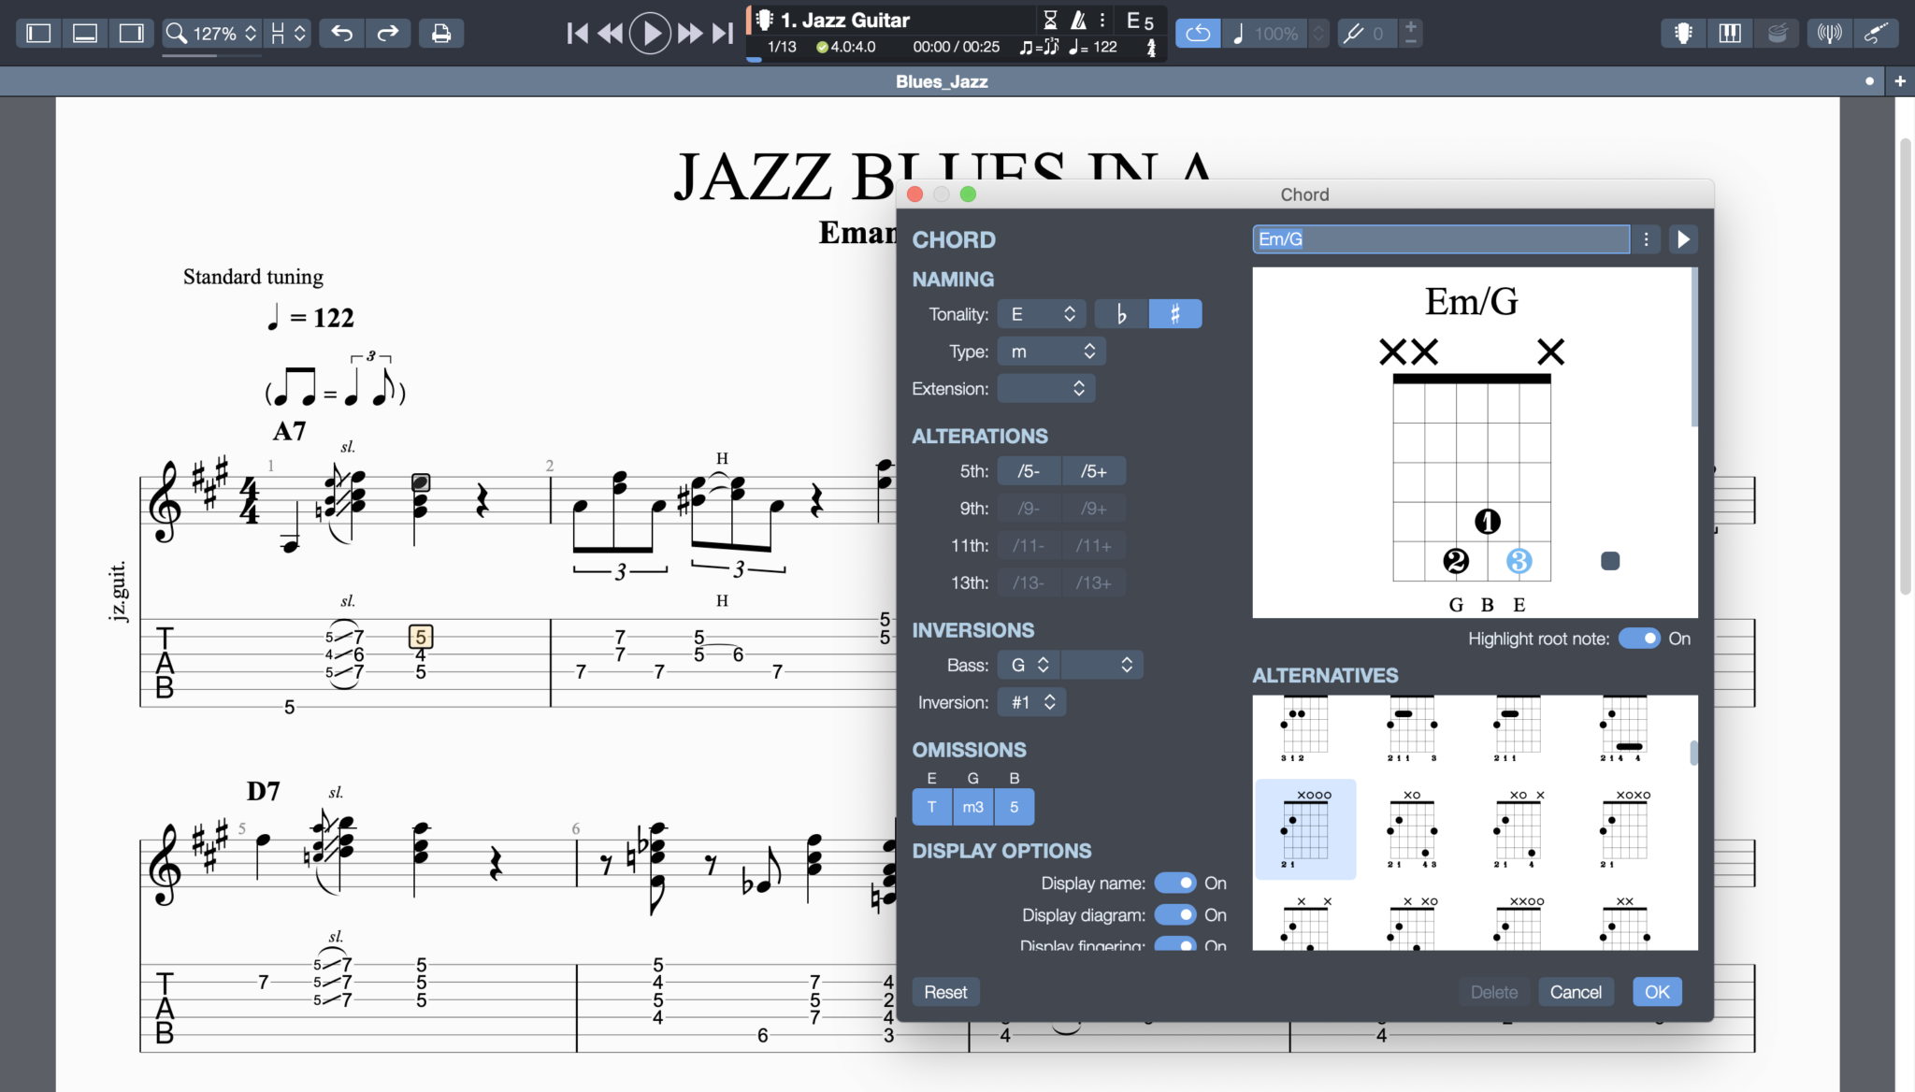Open the drums panel
This screenshot has width=1915, height=1092.
point(1776,33)
